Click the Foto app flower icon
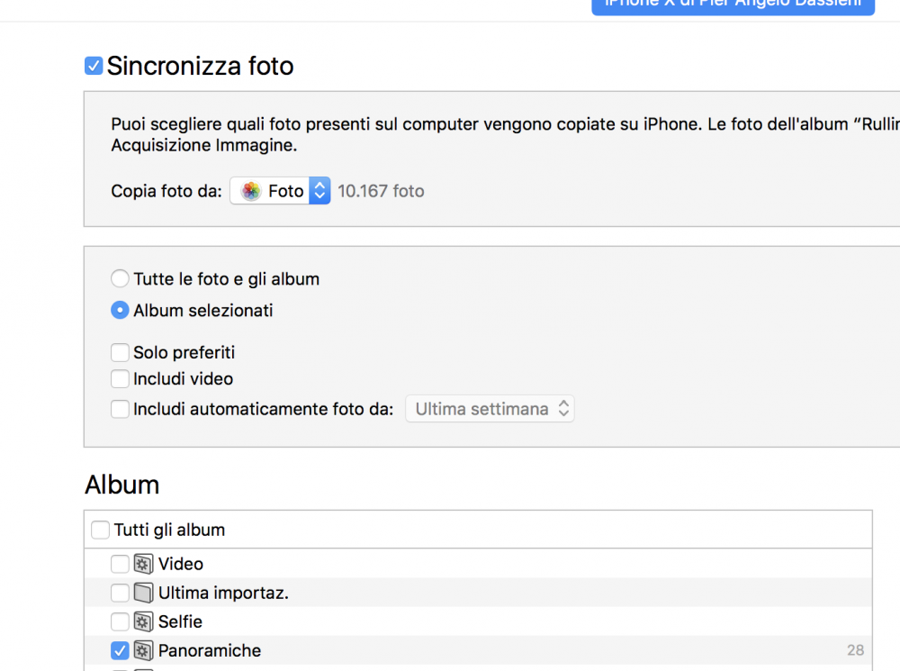The width and height of the screenshot is (900, 671). [251, 191]
